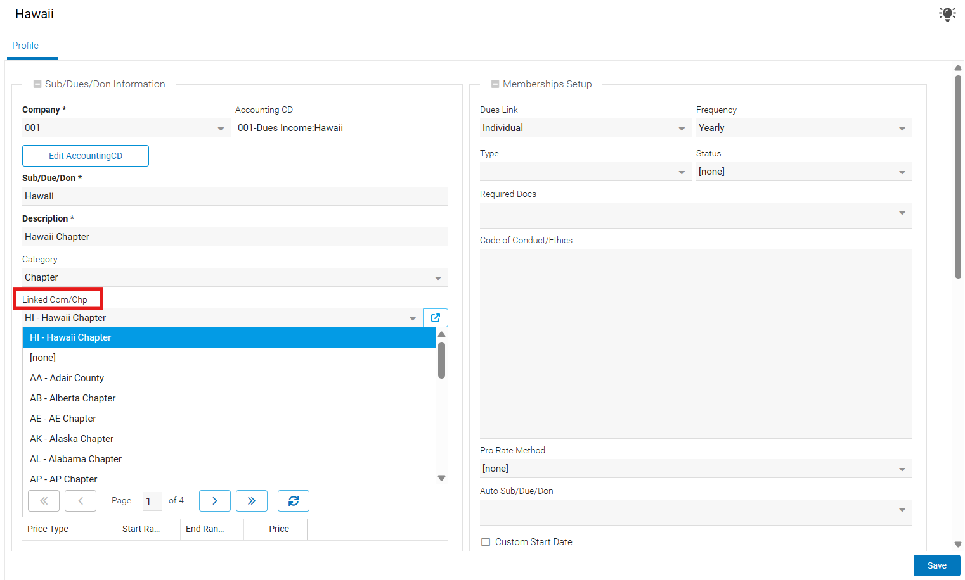Viewport: 965px width, 580px height.
Task: Select AK - Alaska Chapter from list
Action: (x=72, y=439)
